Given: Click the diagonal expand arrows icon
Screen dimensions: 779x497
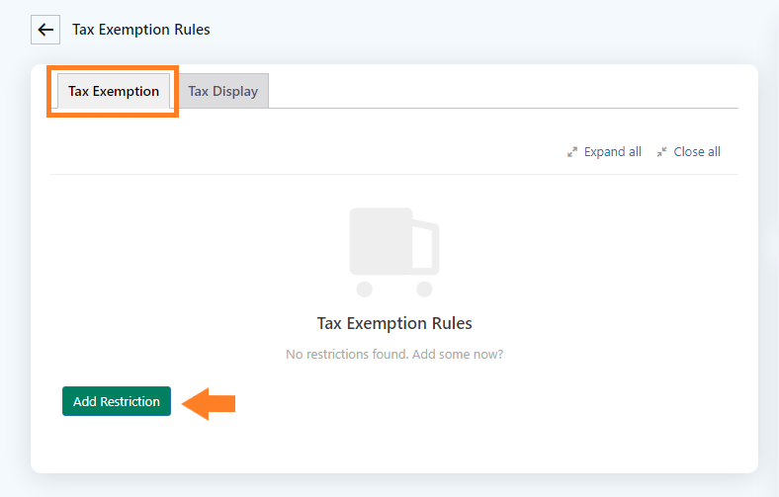Looking at the screenshot, I should tap(572, 152).
